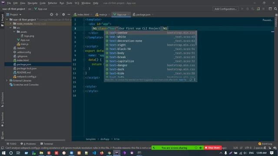Viewport: 278px width, 156px height.
Task: Open the Project view dropdown
Action: 20,15
